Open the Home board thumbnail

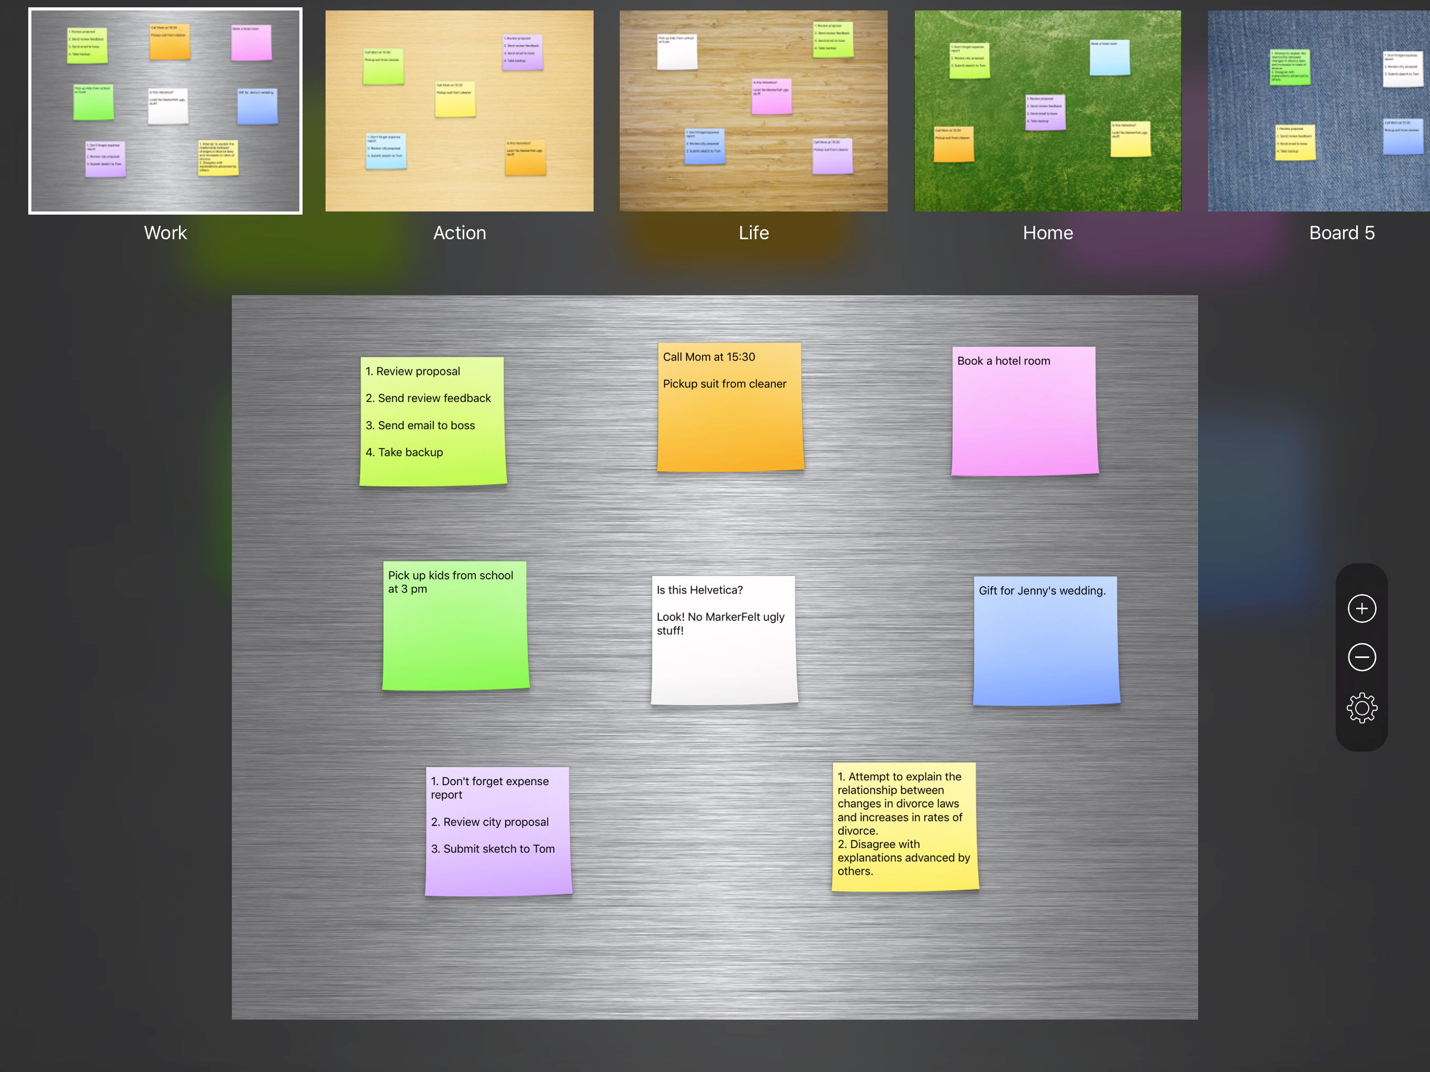point(1047,111)
